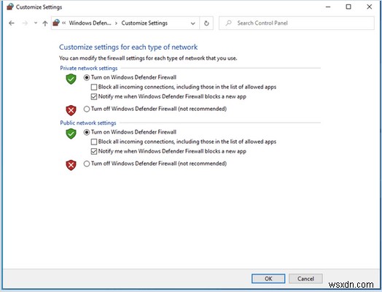Image resolution: width=382 pixels, height=292 pixels.
Task: Click Customize Settings breadcrumb
Action: tap(144, 23)
